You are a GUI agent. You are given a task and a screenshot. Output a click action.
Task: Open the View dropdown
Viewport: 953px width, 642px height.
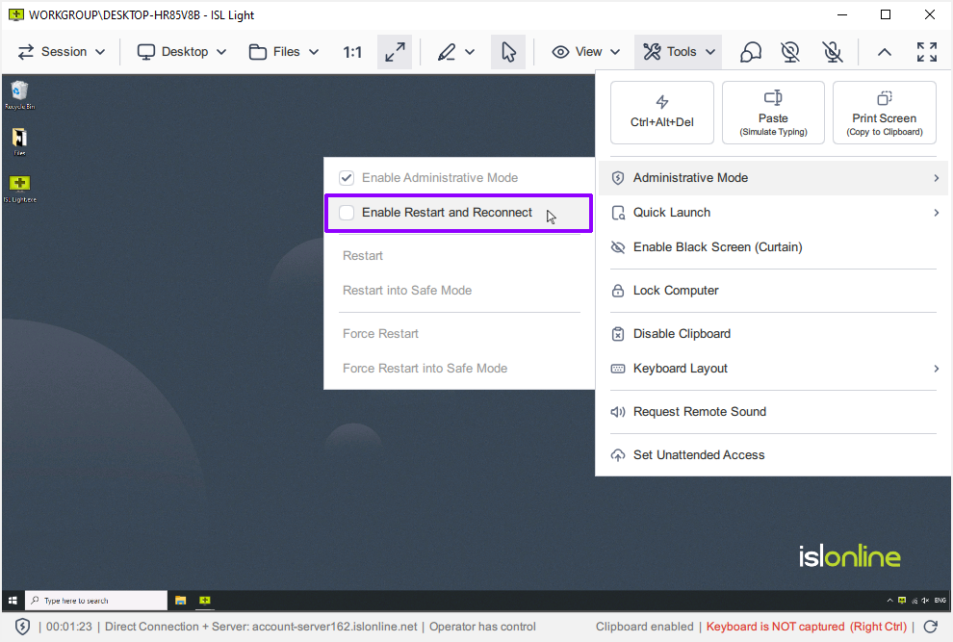pyautogui.click(x=584, y=51)
